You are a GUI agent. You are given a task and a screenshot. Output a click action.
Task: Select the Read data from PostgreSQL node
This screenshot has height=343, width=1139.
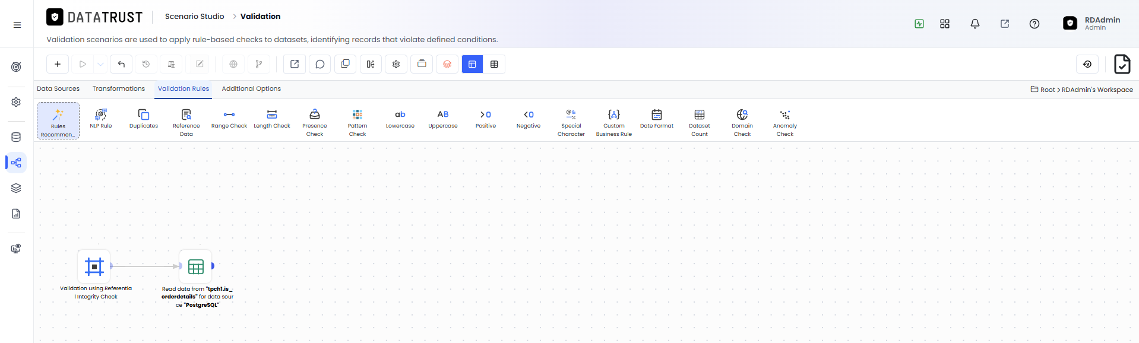(196, 266)
